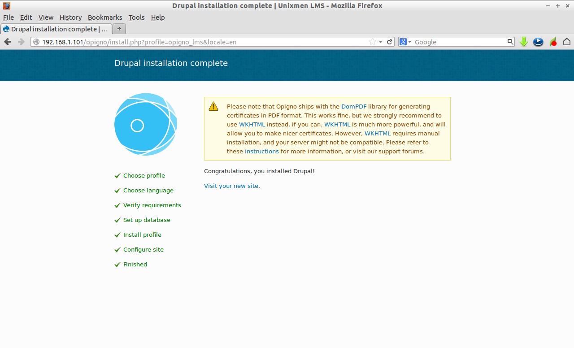Viewport: 574px width, 348px height.
Task: Visit your new site link
Action: tap(231, 186)
